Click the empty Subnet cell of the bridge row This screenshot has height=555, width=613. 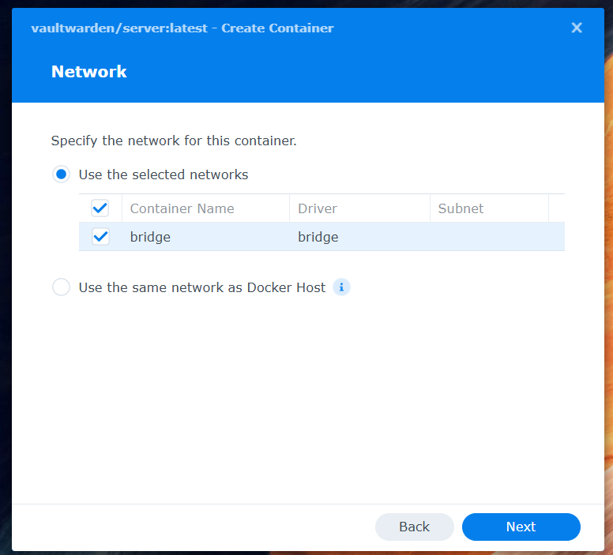point(488,237)
